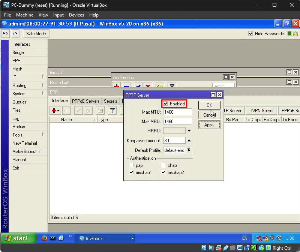
Task: Click OK in PPTP Server dialog
Action: click(209, 105)
